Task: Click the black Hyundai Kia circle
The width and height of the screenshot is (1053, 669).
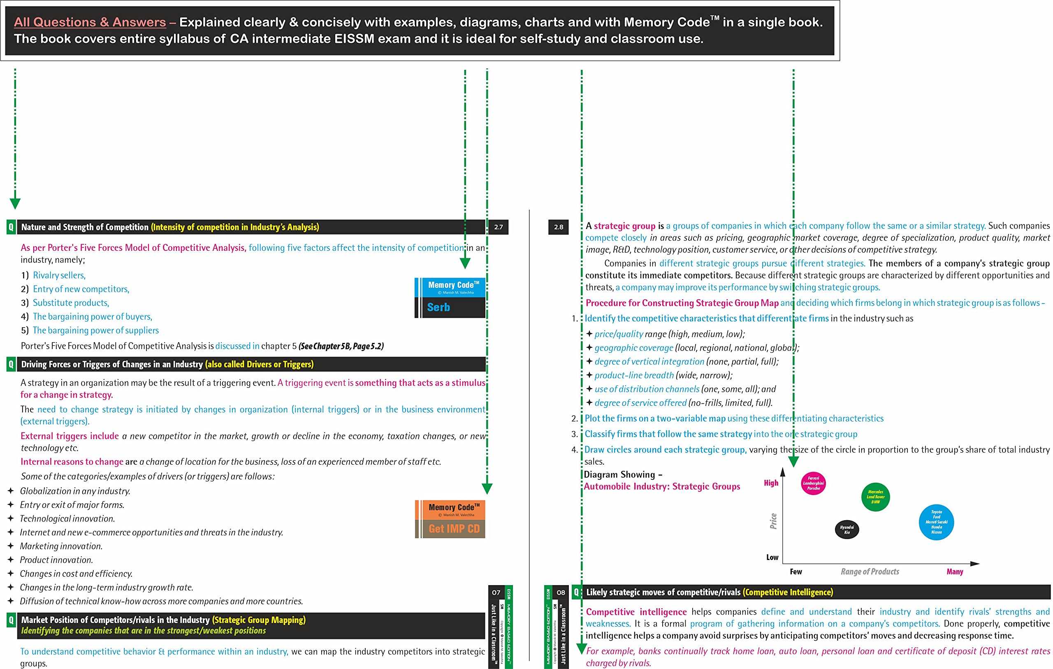Action: 847,530
